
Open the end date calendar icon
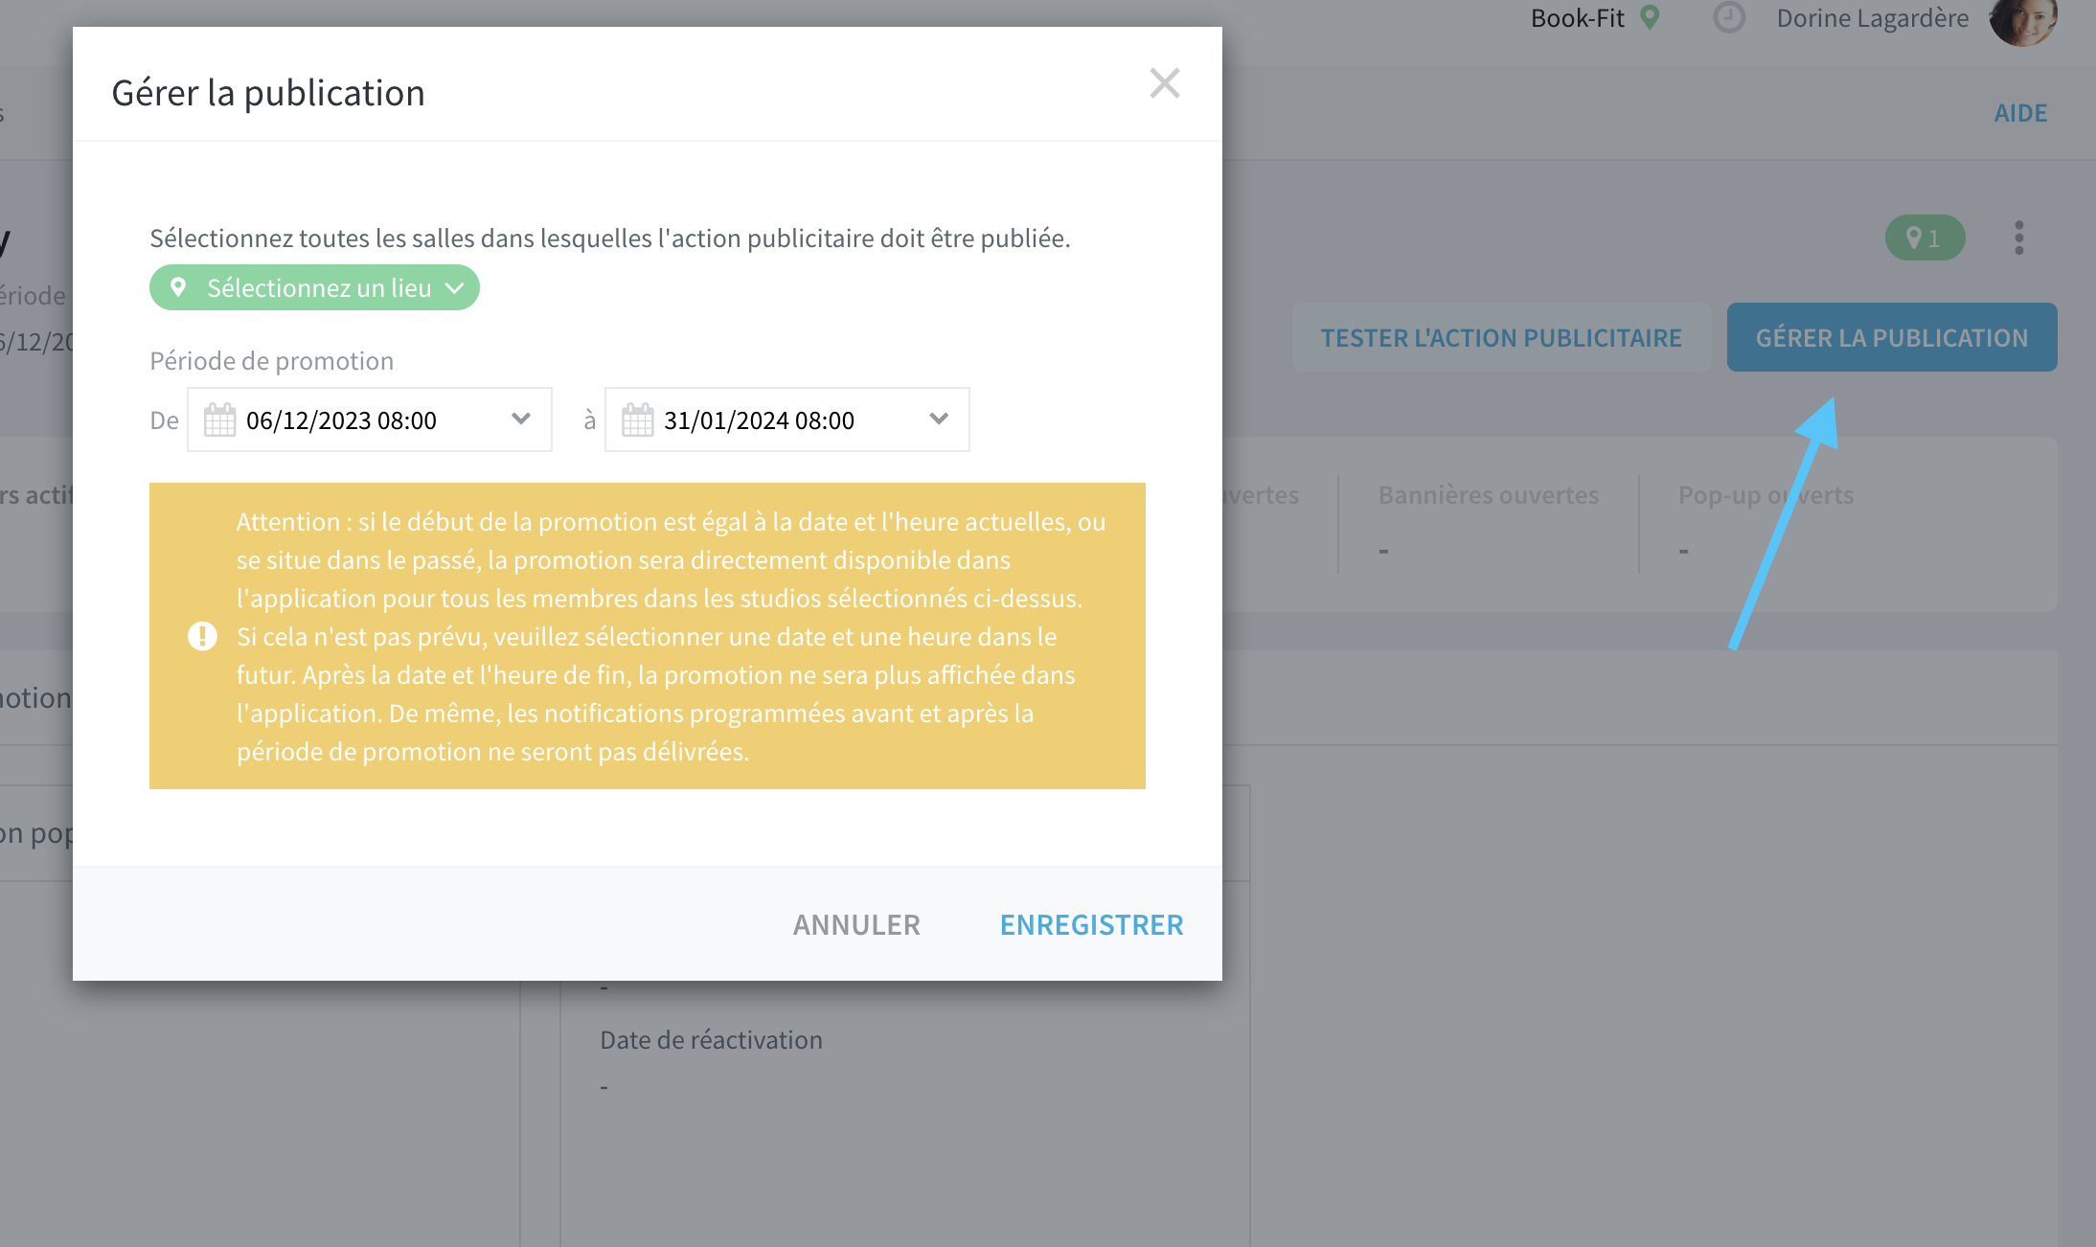coord(637,419)
